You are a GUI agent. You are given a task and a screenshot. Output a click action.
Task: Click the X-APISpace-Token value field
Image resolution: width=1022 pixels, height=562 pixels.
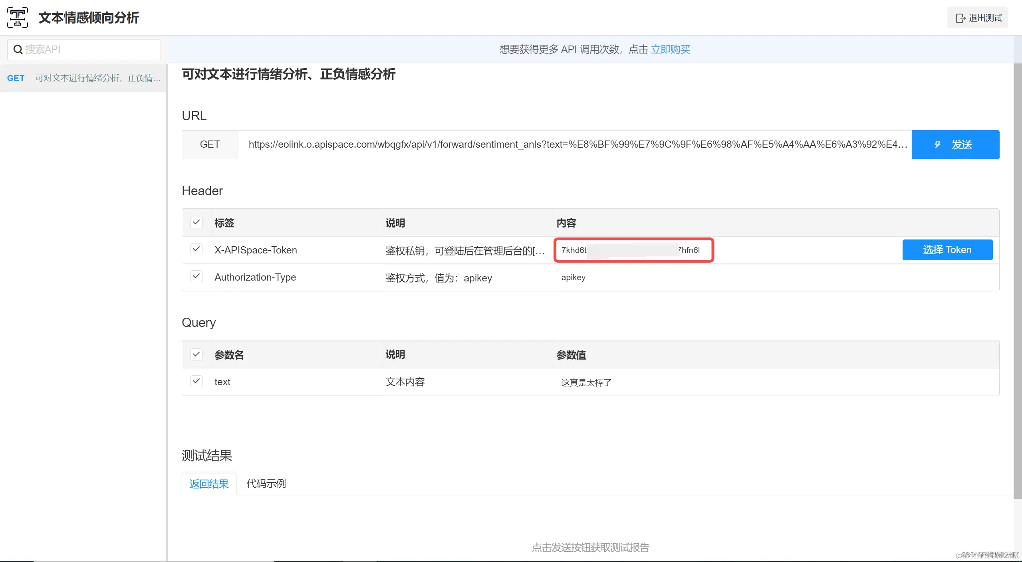(x=633, y=250)
